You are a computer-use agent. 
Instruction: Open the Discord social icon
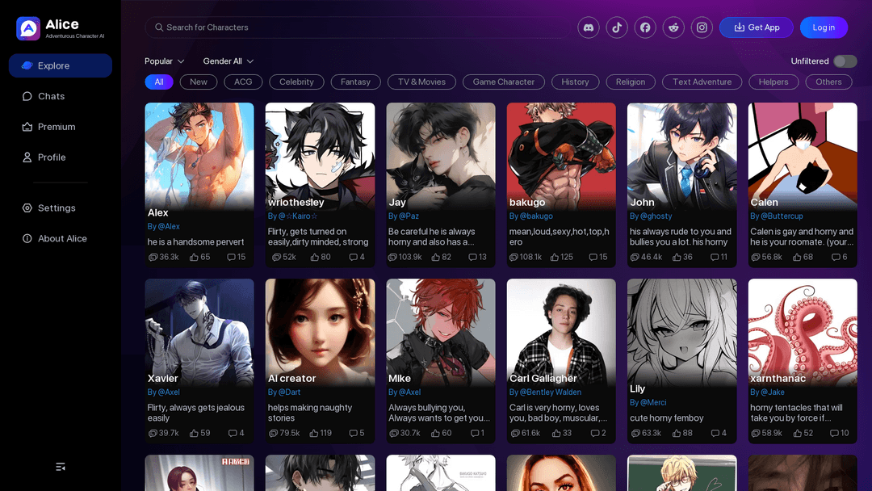[x=589, y=27]
